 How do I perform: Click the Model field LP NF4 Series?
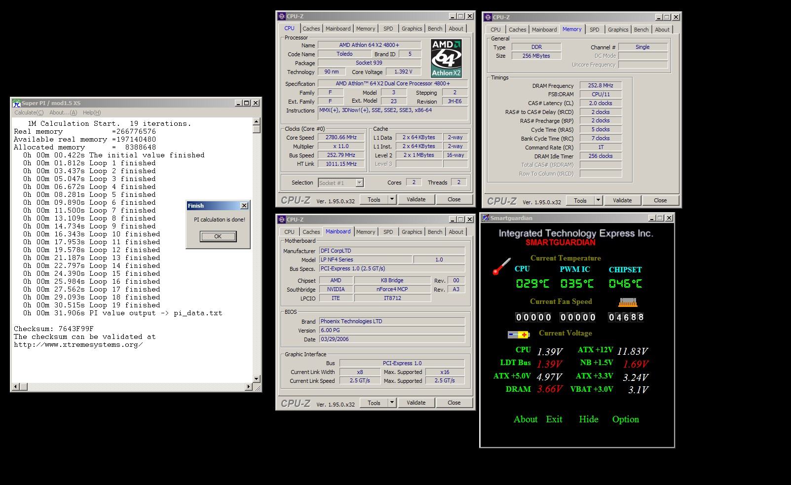pyautogui.click(x=365, y=260)
